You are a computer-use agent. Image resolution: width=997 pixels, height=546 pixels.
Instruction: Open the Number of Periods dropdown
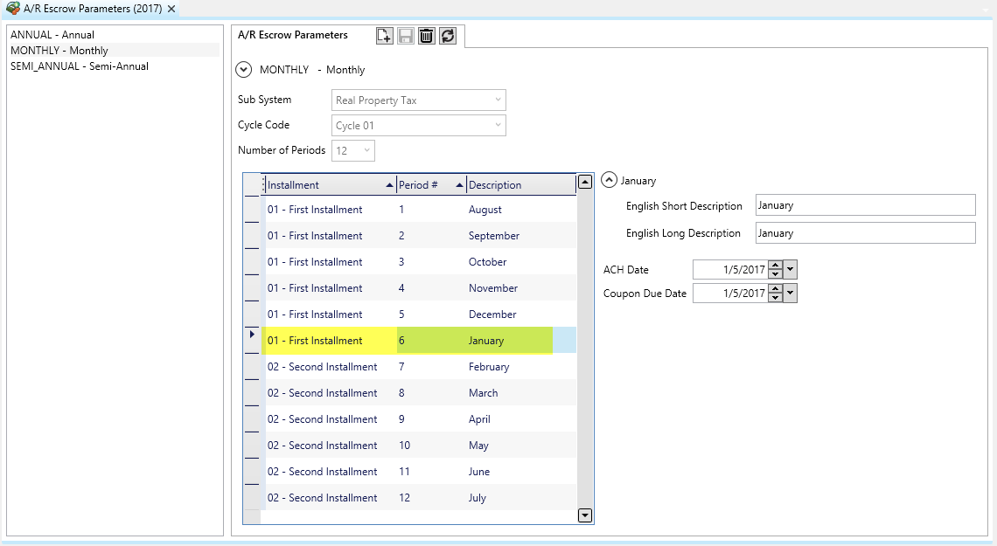[x=366, y=151]
